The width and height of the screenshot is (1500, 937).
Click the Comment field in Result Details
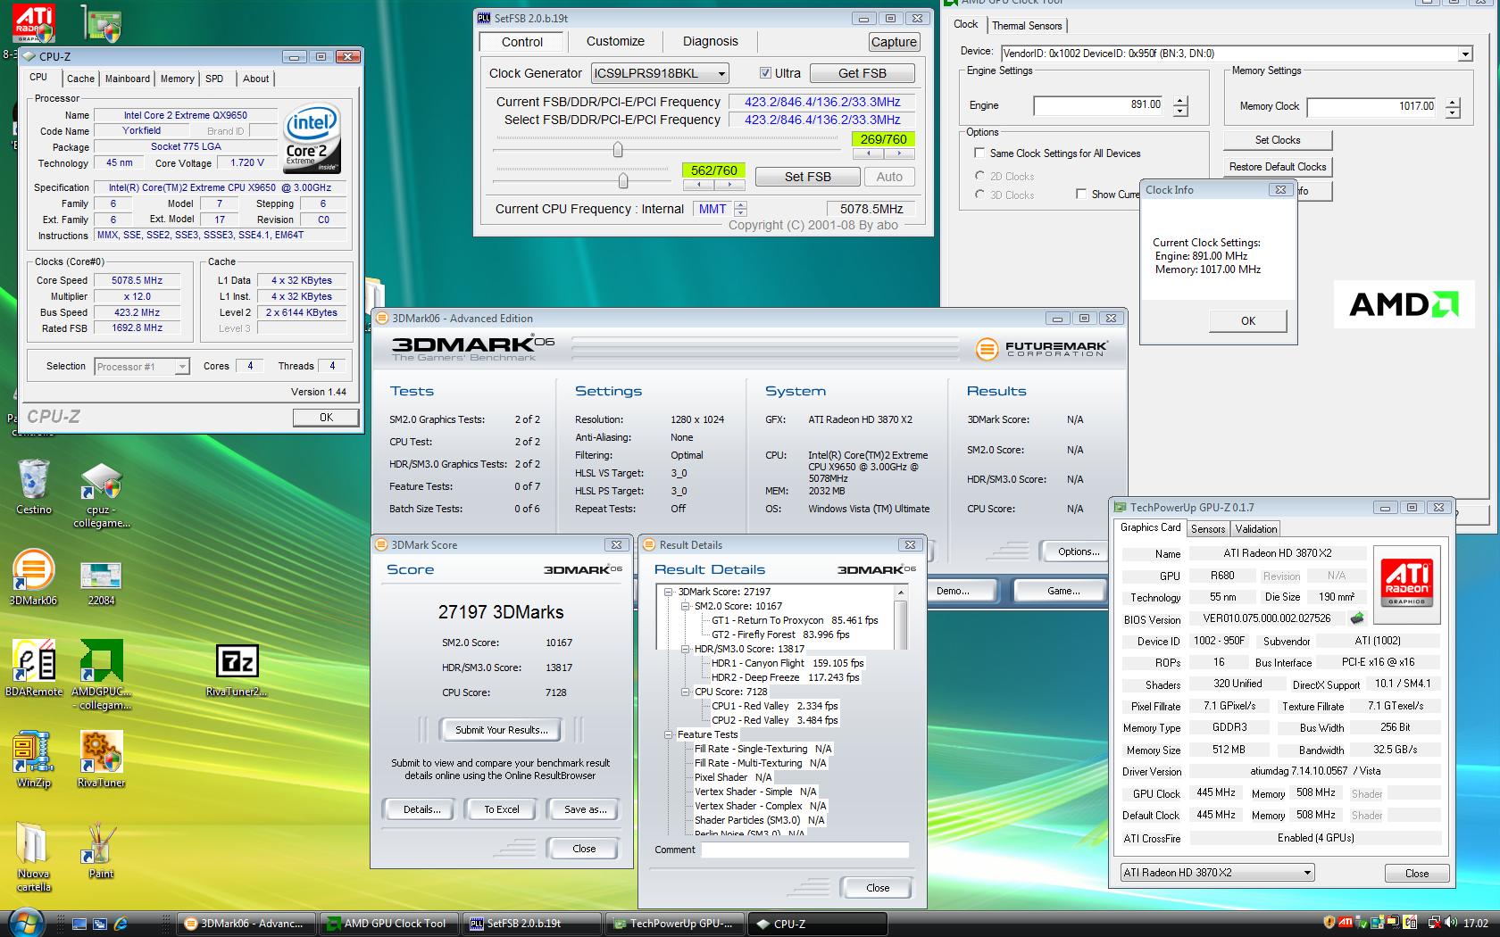(x=805, y=850)
